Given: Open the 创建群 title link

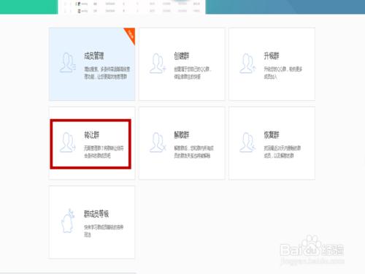Looking at the screenshot, I should (182, 56).
